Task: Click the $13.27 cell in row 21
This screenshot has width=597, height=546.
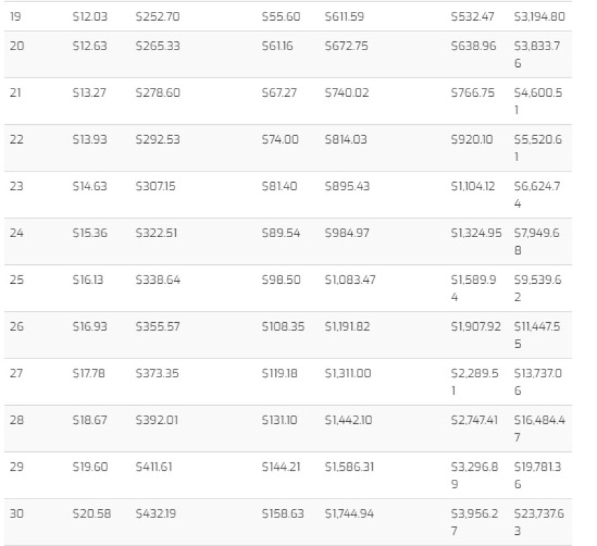Action: [89, 93]
